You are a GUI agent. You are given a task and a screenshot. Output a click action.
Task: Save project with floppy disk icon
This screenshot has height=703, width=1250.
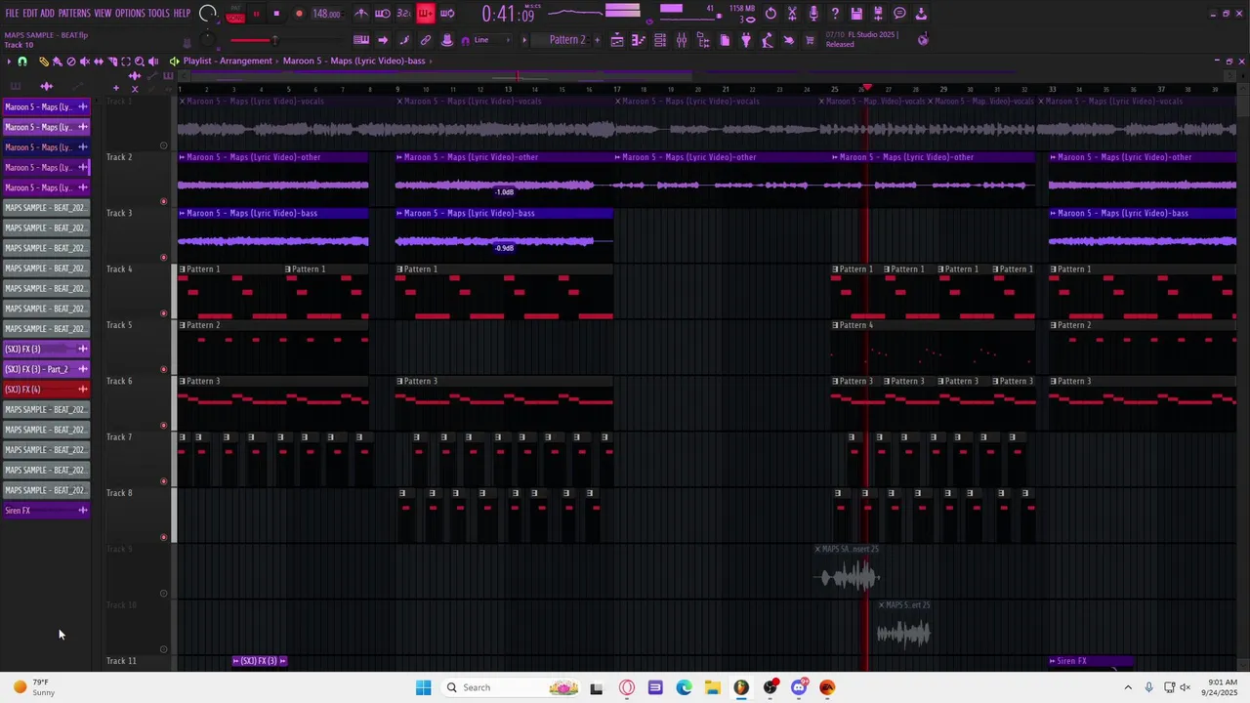(856, 14)
